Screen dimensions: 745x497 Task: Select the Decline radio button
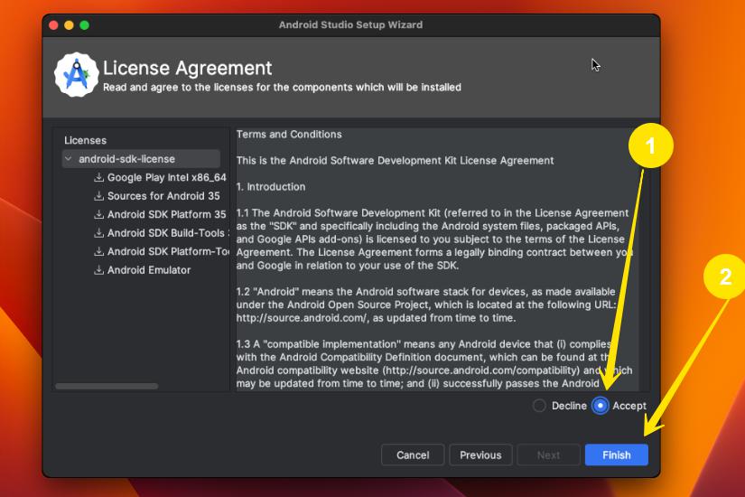click(539, 406)
